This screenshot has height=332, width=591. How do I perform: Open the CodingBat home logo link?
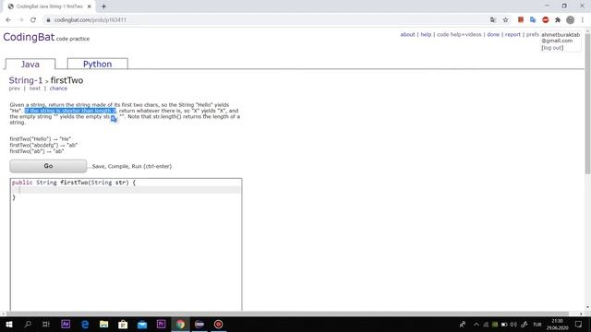tap(29, 37)
